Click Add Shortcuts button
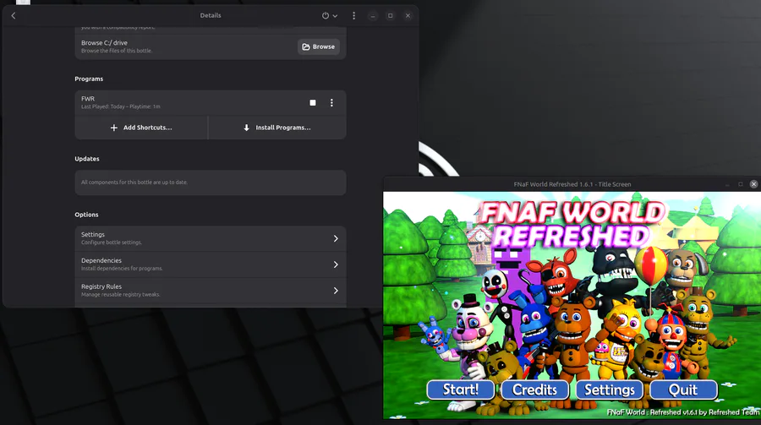 click(x=141, y=128)
